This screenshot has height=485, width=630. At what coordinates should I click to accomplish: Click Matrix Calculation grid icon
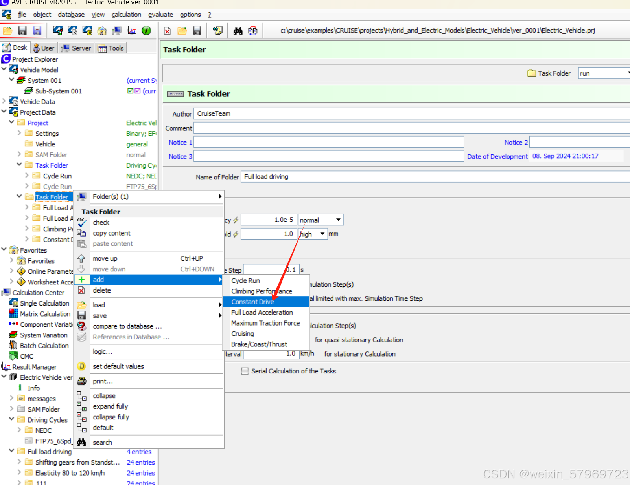tap(13, 313)
